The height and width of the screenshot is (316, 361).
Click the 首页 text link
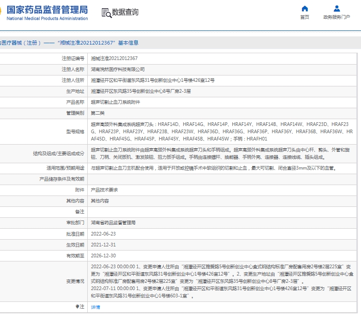305,17
